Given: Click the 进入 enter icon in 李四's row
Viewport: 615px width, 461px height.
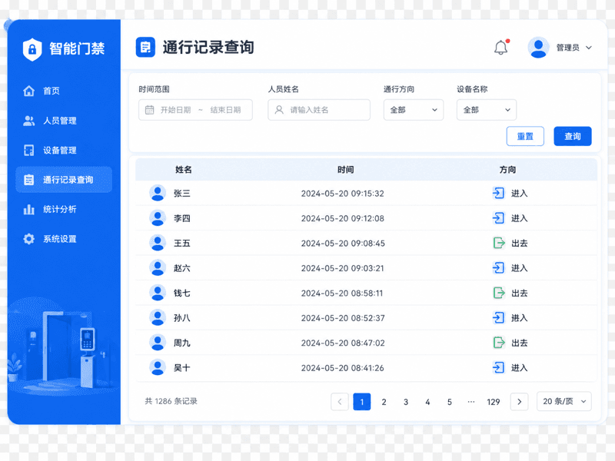Looking at the screenshot, I should (498, 218).
